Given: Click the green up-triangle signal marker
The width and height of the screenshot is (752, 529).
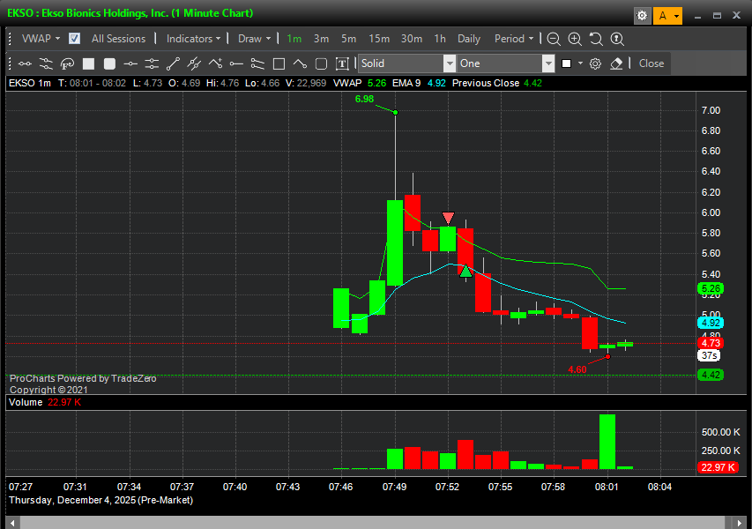Looking at the screenshot, I should point(465,271).
